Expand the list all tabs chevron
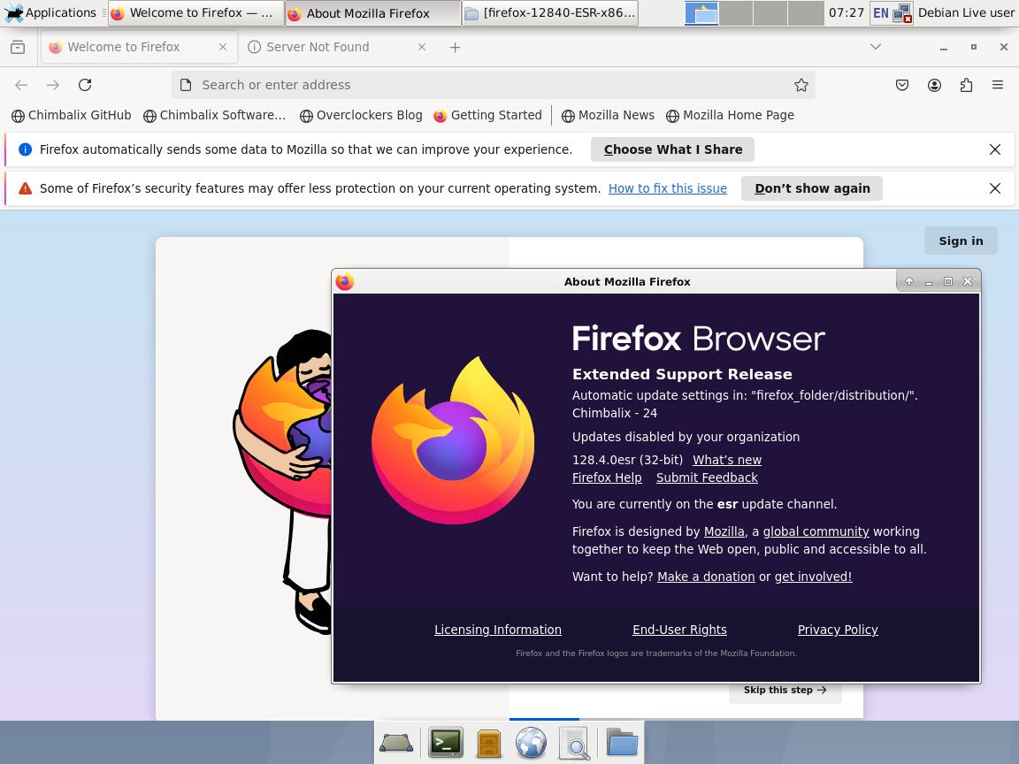 click(x=876, y=47)
